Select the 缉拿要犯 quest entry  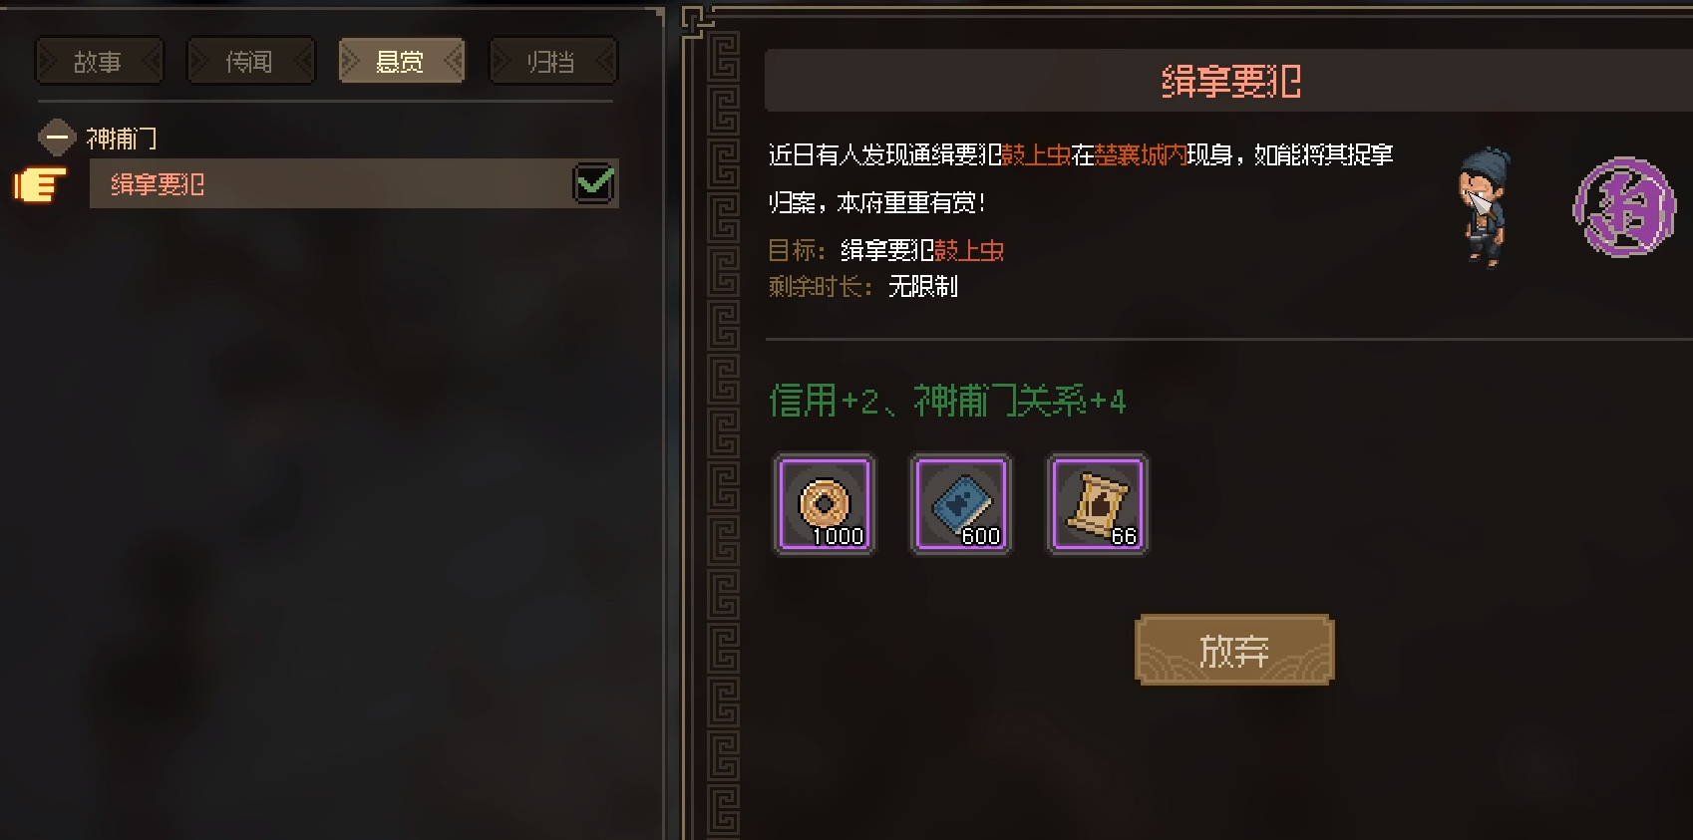(x=354, y=183)
